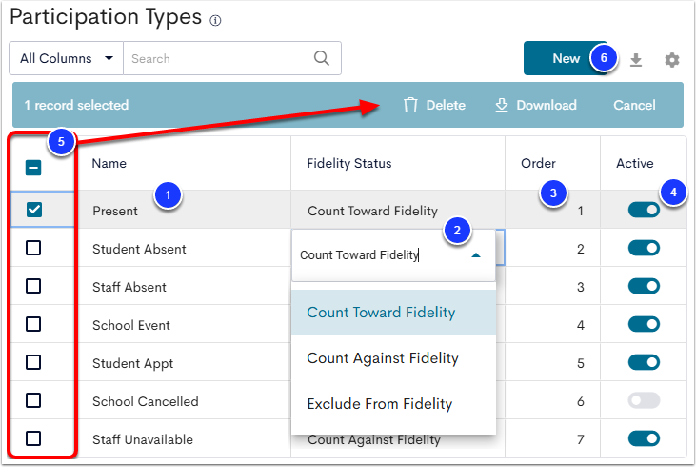
Task: Turn off the Staff Unavailable active toggle
Action: (x=644, y=439)
